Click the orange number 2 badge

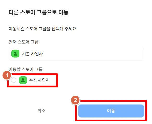point(75,100)
